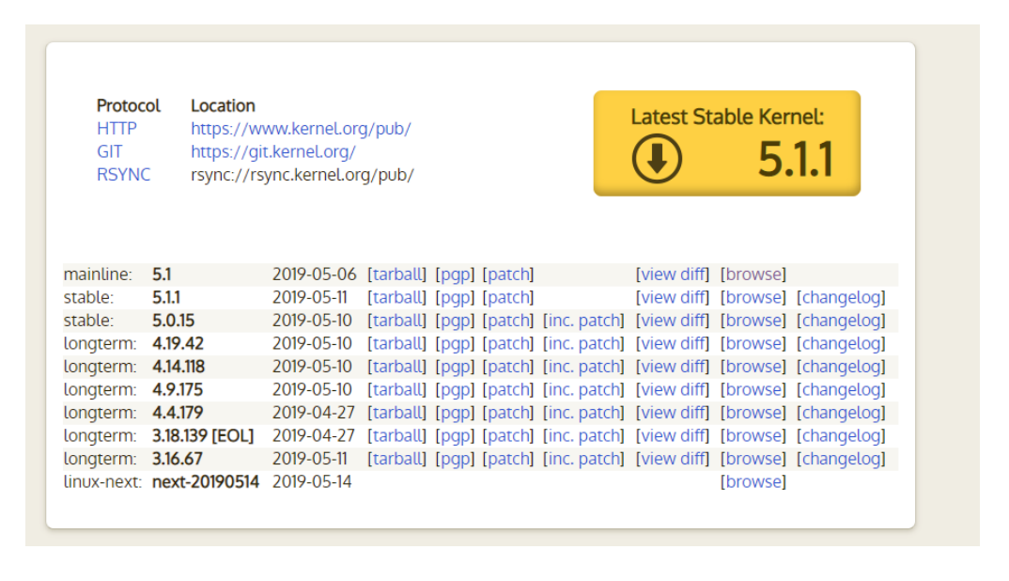Open the HTTP protocol link
1009x581 pixels.
pyautogui.click(x=116, y=129)
